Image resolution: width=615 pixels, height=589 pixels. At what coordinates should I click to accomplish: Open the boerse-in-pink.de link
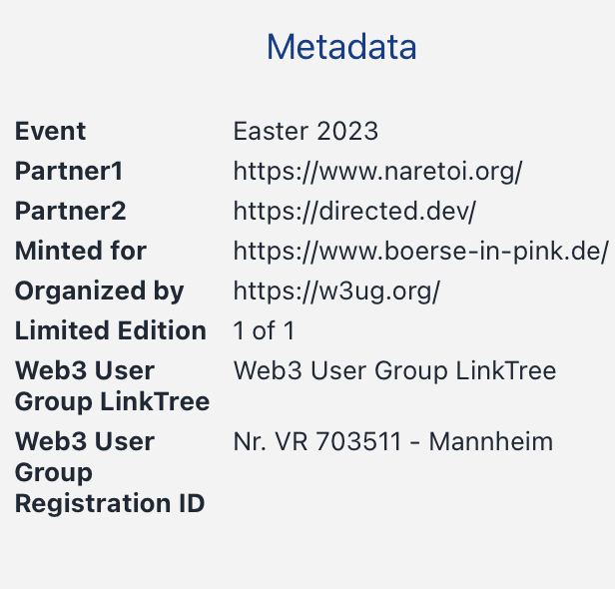coord(421,251)
